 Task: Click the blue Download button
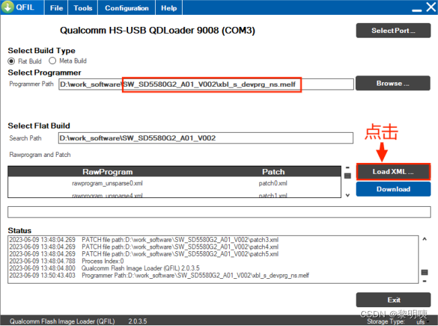coord(394,189)
